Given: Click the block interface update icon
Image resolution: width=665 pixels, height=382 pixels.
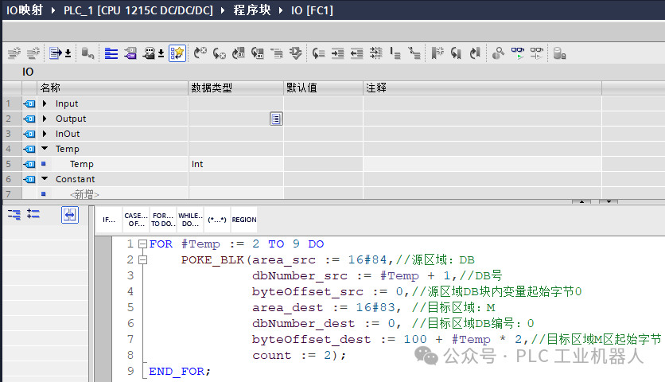Looking at the screenshot, I should click(55, 53).
